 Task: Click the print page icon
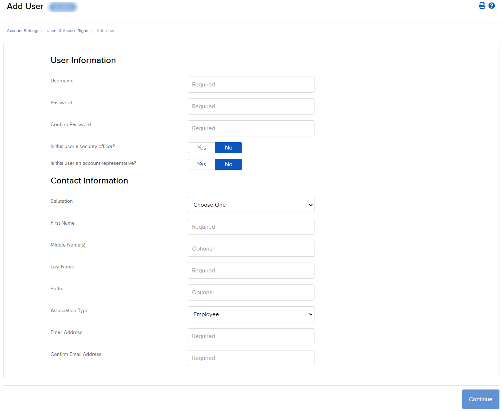(x=482, y=5)
